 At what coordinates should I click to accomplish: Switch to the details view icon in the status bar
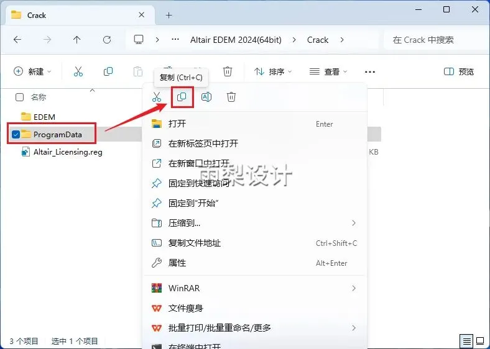coord(466,341)
